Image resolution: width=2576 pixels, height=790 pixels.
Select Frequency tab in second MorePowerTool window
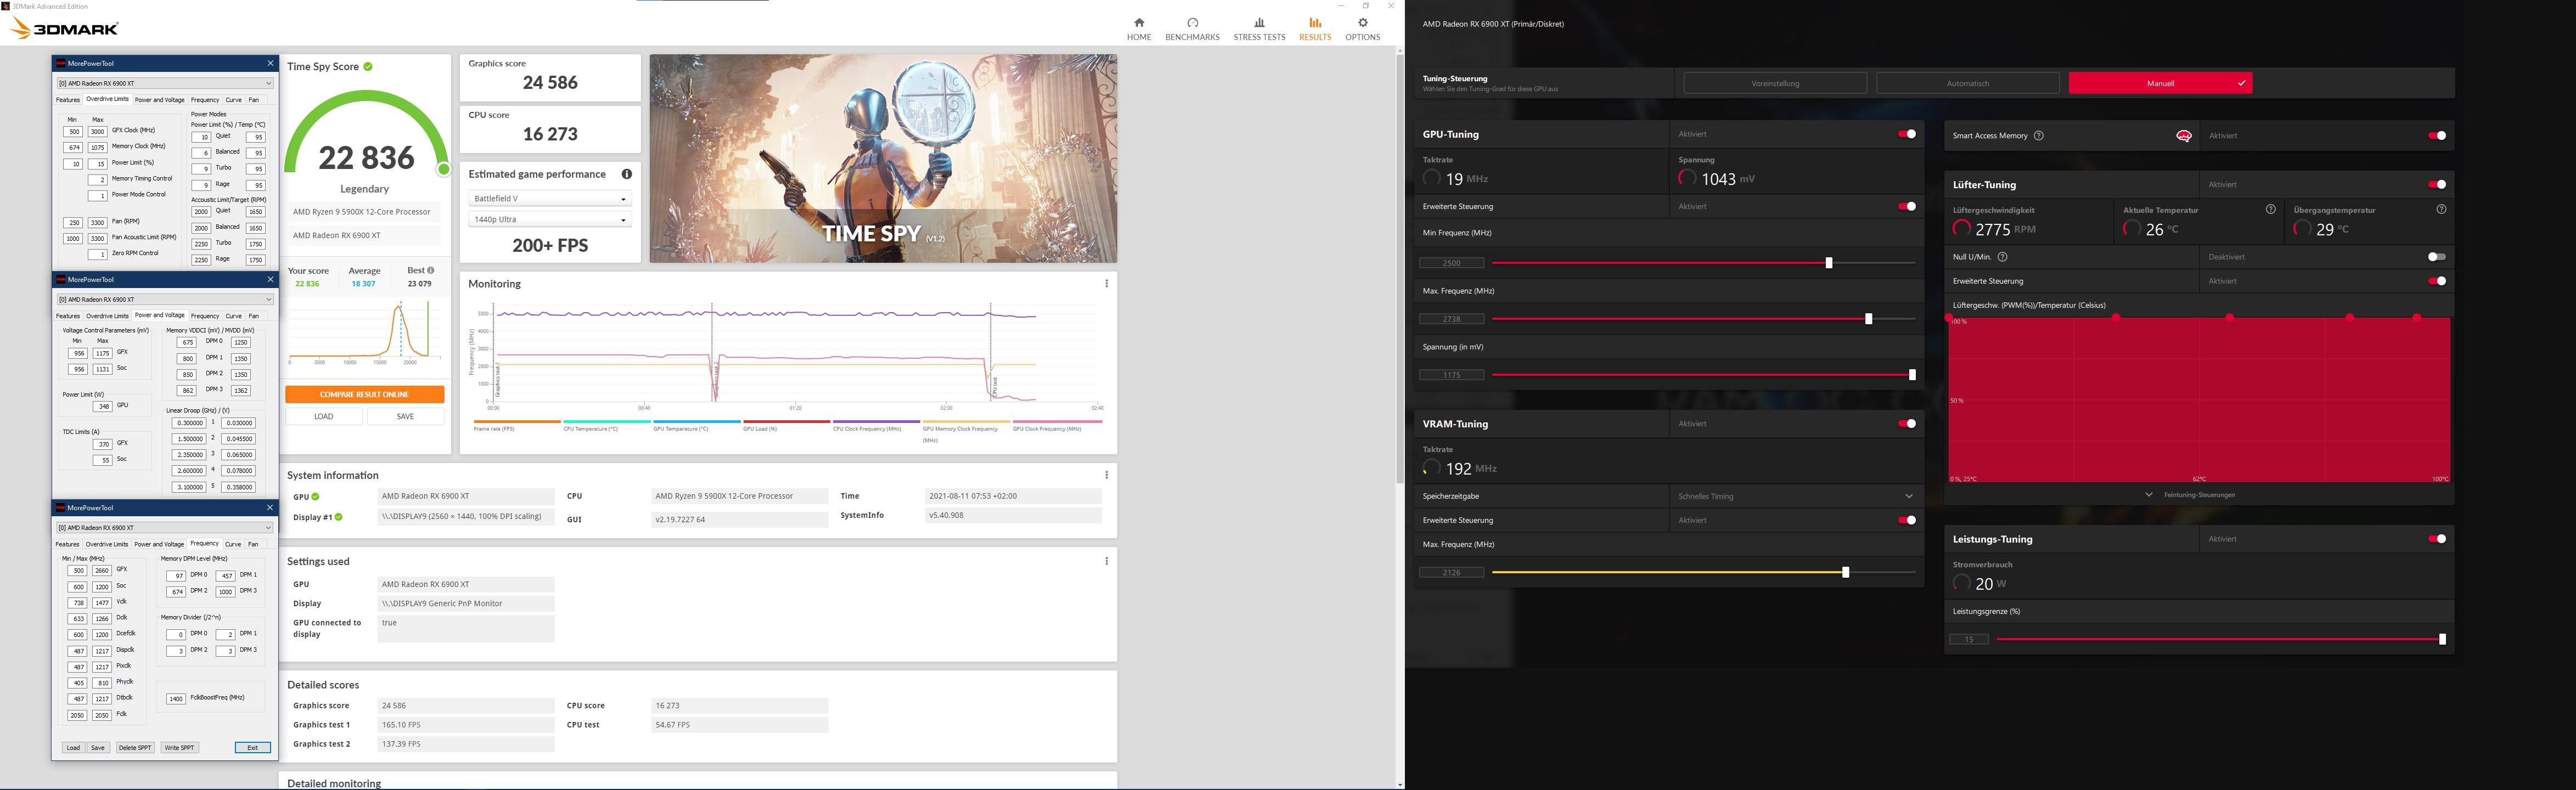205,316
